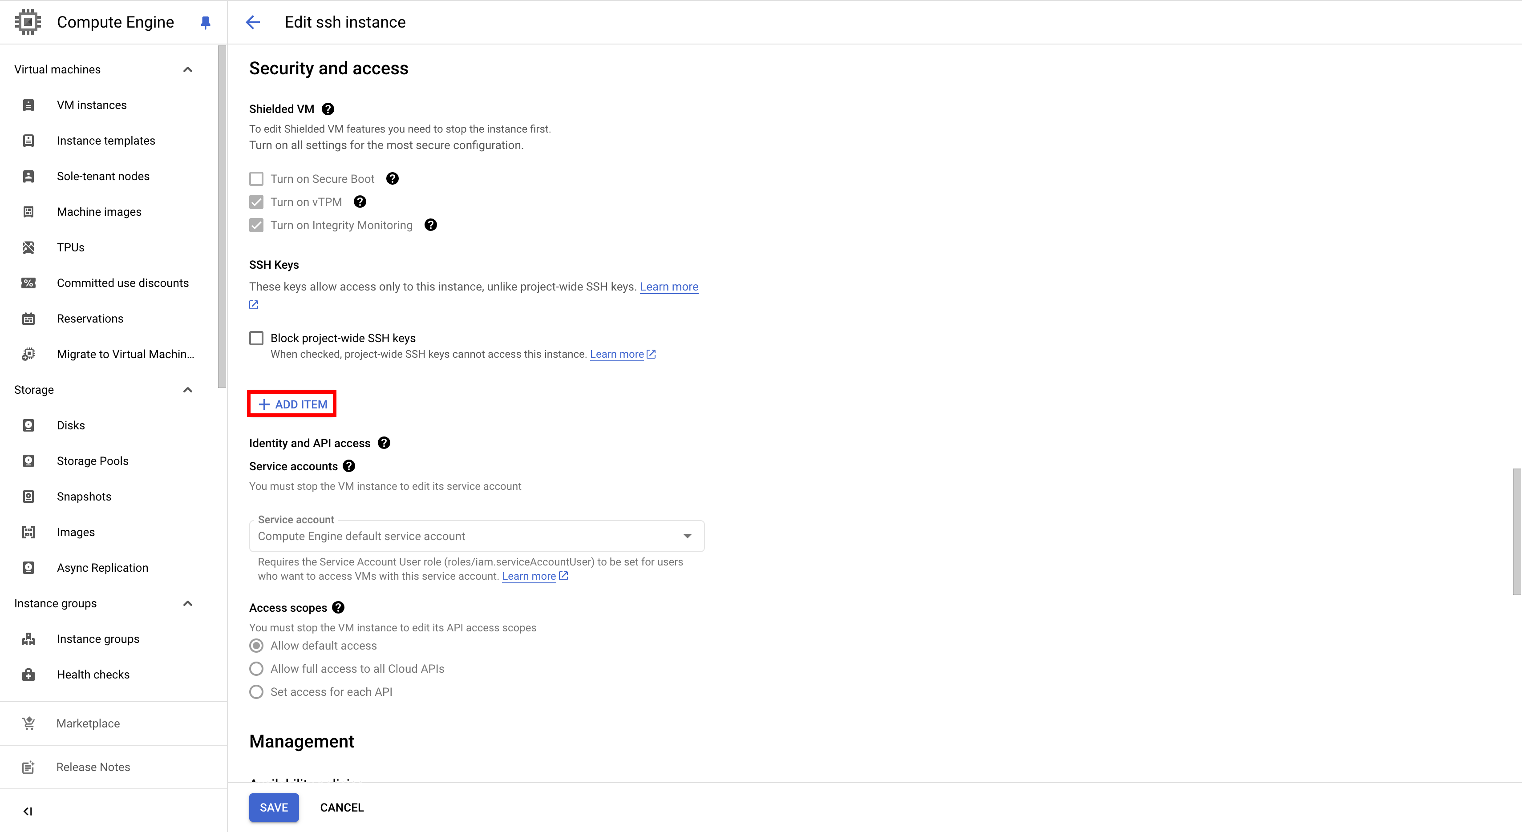The image size is (1522, 832).
Task: Click the back arrow next to Edit ssh instance
Action: click(253, 22)
